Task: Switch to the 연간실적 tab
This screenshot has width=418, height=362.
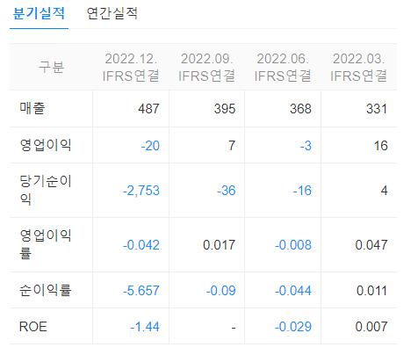Action: point(112,13)
